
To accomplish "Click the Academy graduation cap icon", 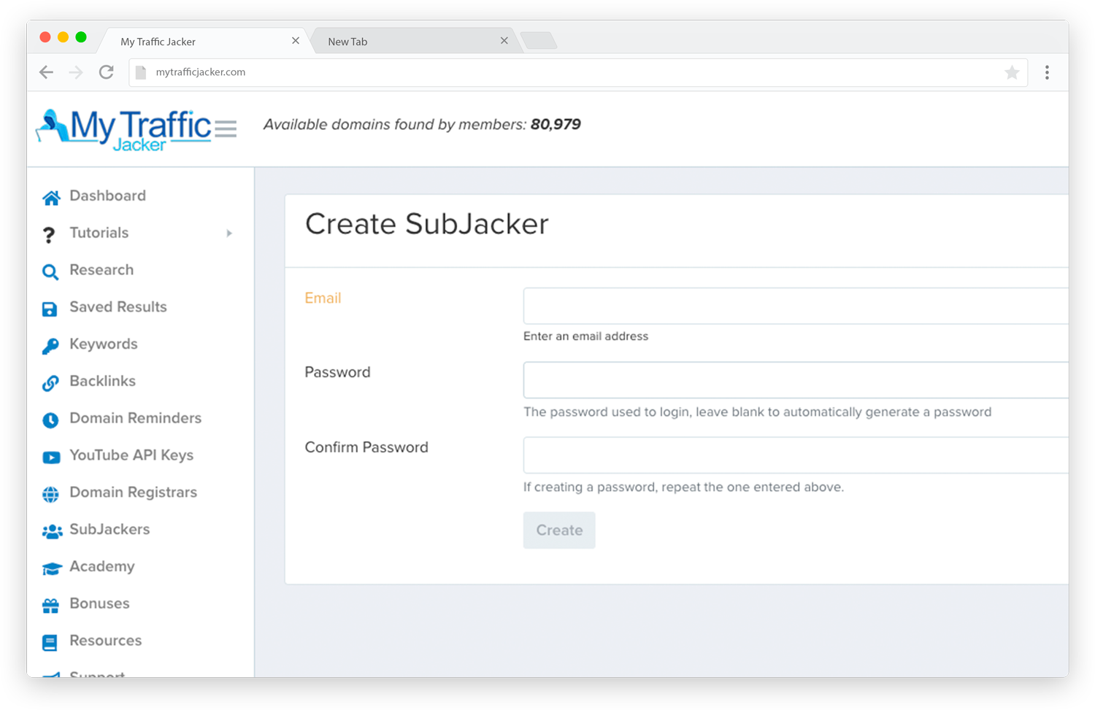I will [52, 568].
